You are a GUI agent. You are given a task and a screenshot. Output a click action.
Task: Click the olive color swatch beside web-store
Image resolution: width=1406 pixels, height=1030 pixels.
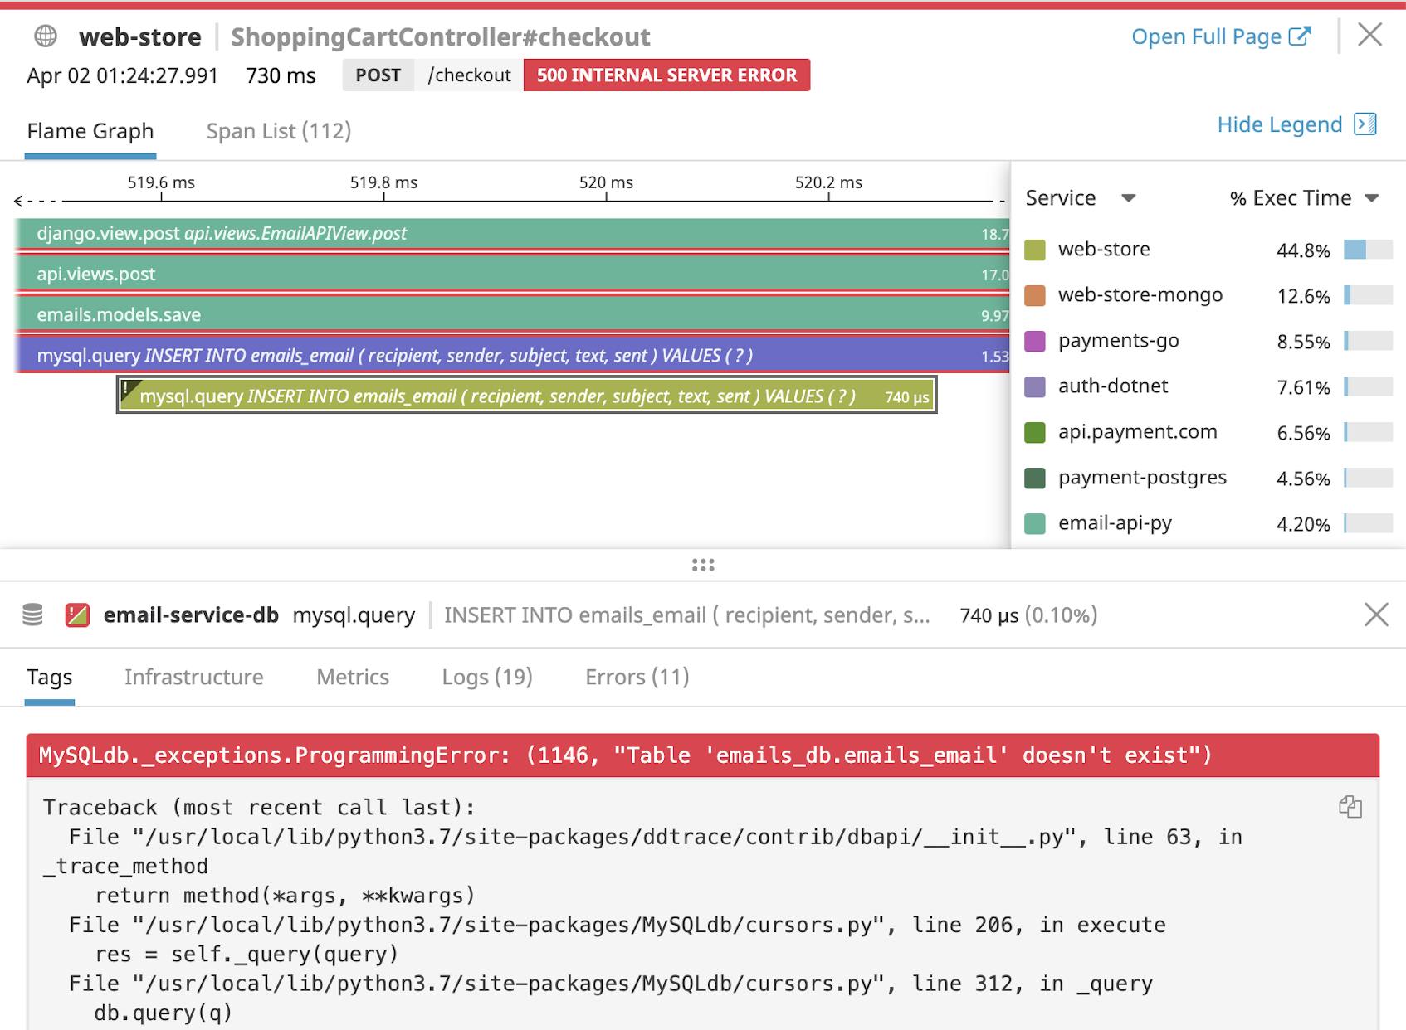point(1034,249)
